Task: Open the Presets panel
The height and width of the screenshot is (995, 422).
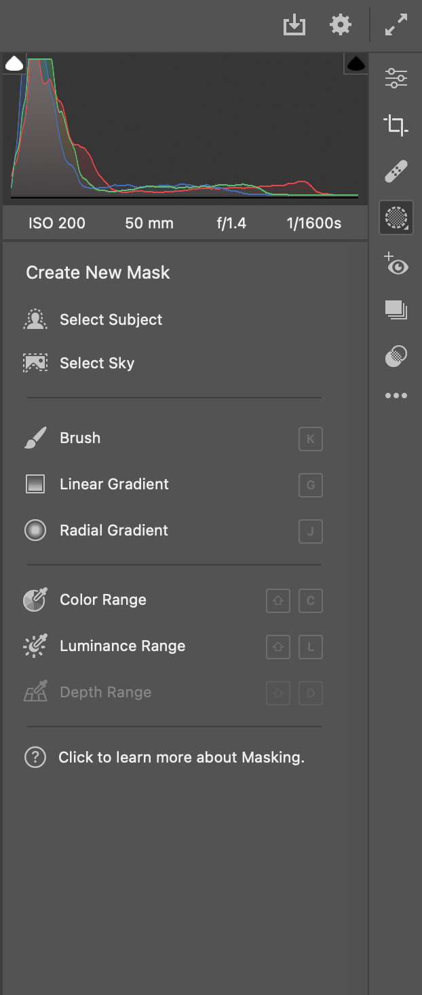Action: coord(396,311)
